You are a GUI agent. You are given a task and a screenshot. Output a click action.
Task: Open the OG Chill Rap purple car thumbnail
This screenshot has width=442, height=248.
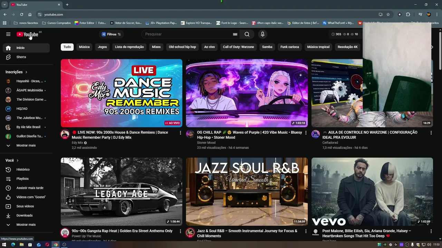point(247,93)
